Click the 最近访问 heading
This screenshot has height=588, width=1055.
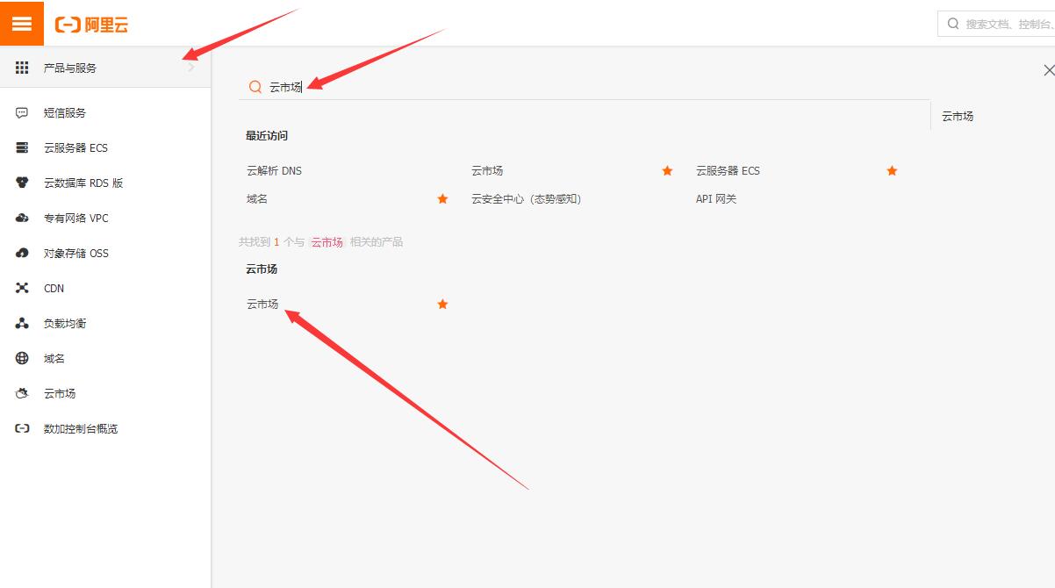coord(267,136)
